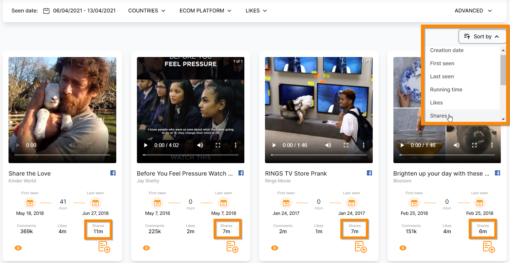
Task: Click the Facebook icon on Share the Love card
Action: 113,173
